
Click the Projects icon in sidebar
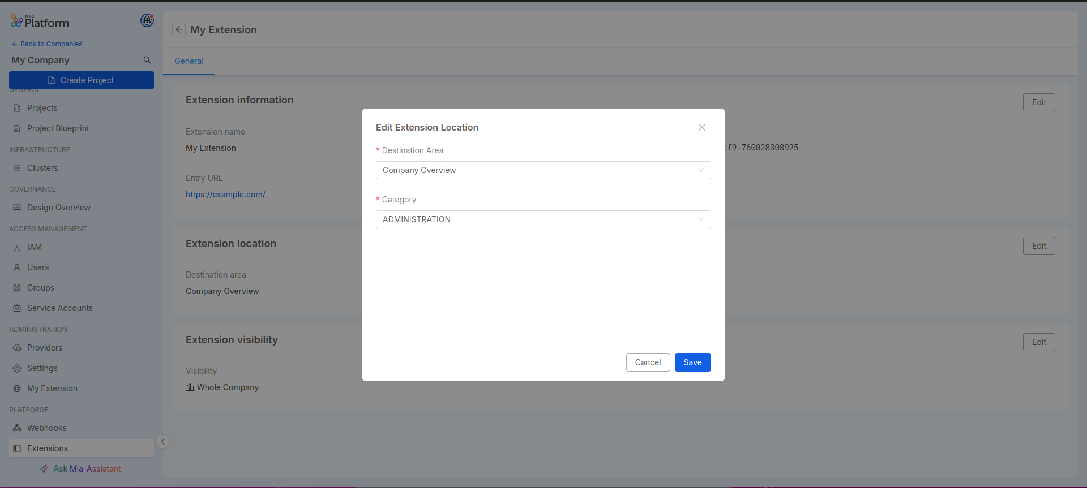pyautogui.click(x=17, y=108)
